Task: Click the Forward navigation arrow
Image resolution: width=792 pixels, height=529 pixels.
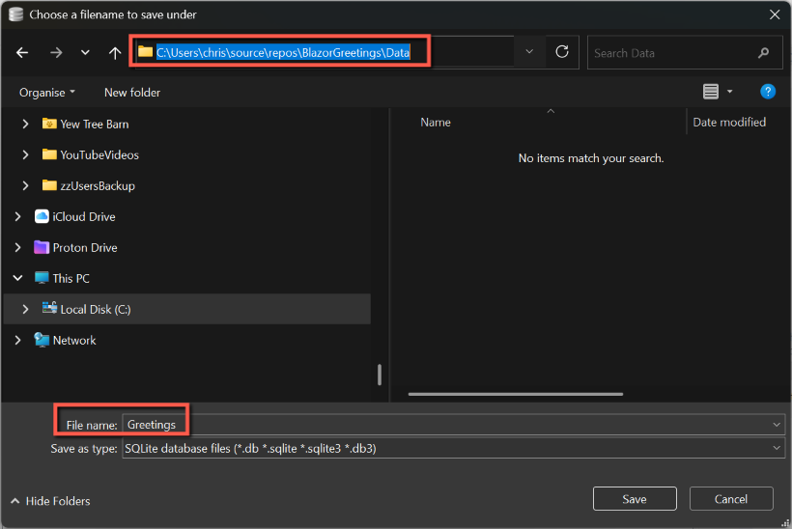Action: point(55,53)
